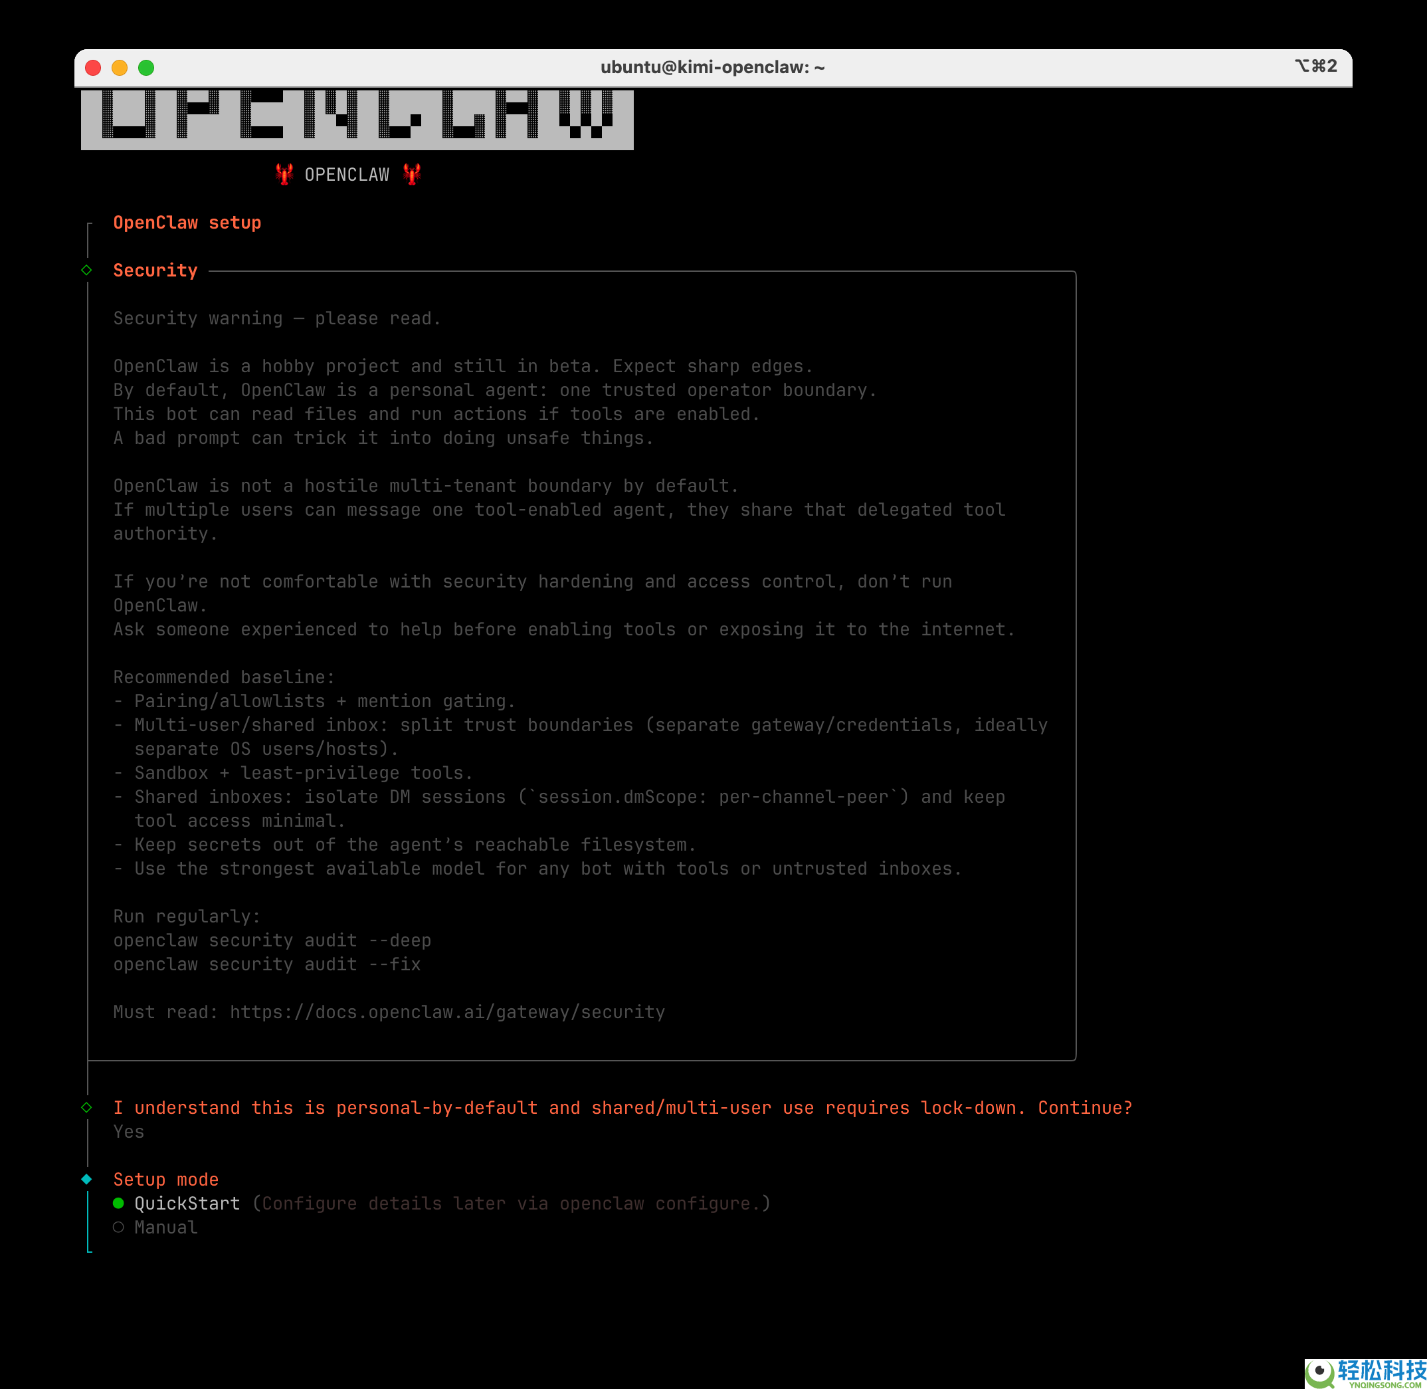Click 'A bad prompt can trick it' line
The image size is (1427, 1389).
(383, 438)
